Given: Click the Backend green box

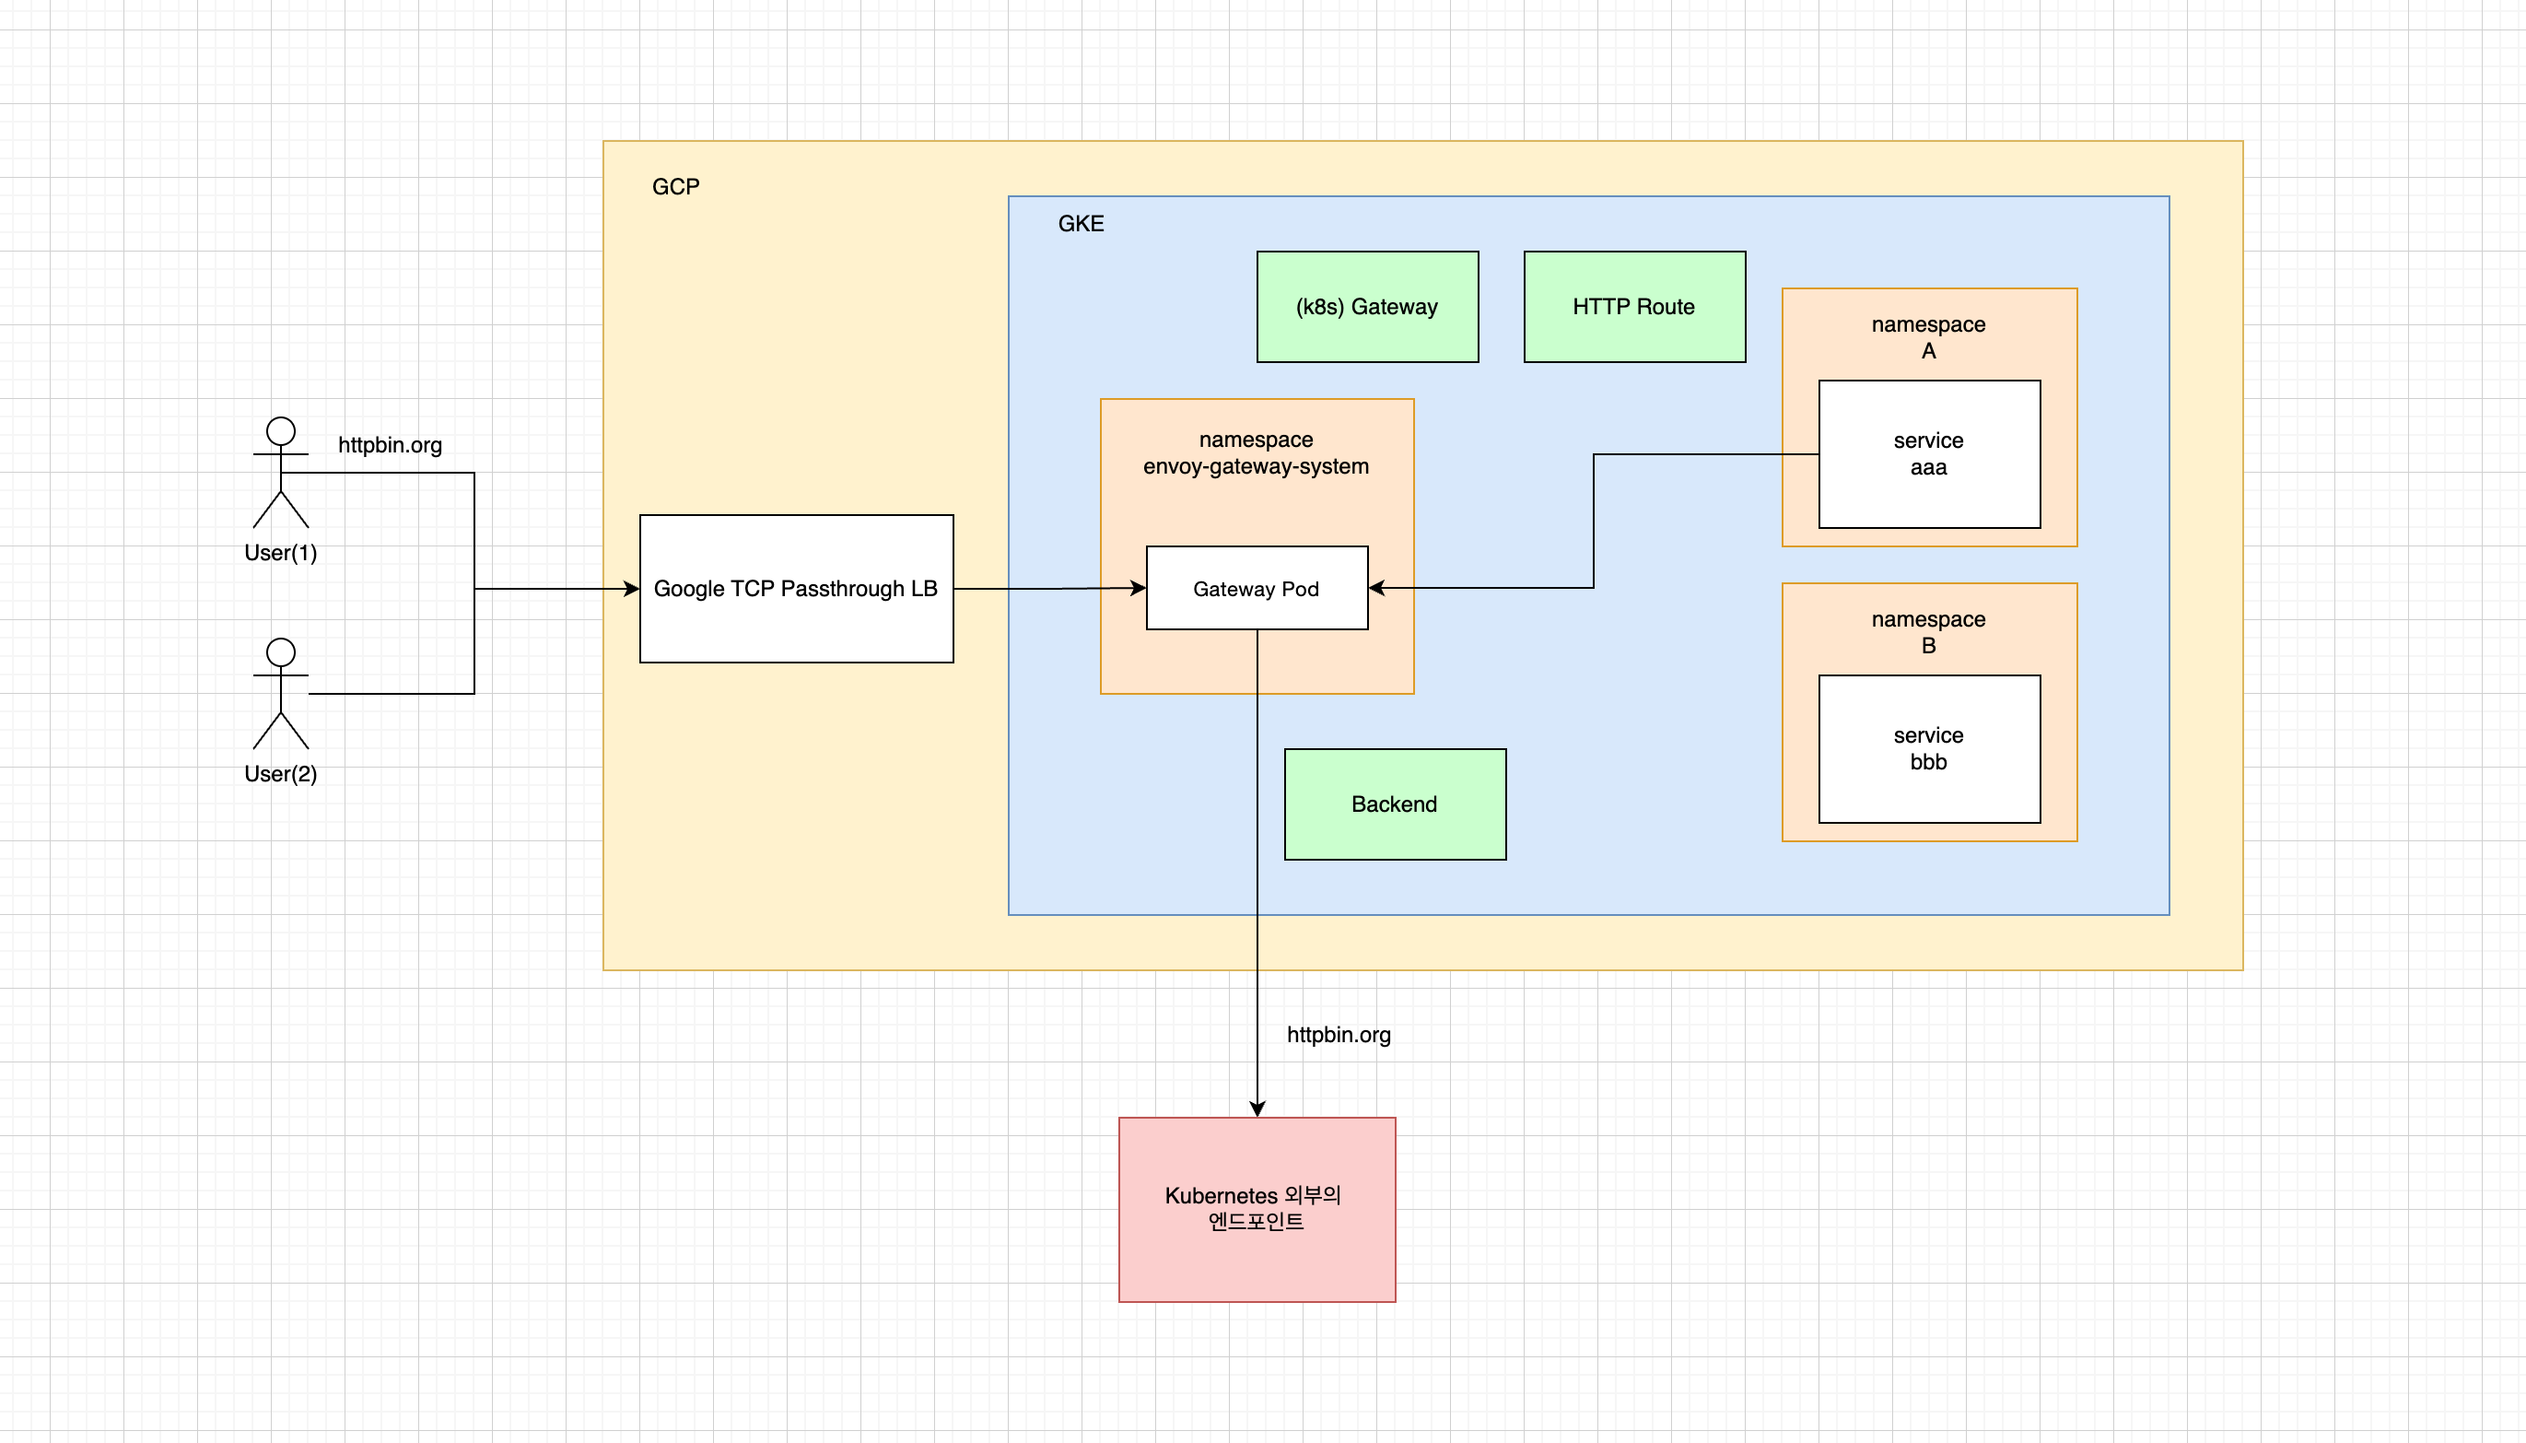Looking at the screenshot, I should [1394, 804].
